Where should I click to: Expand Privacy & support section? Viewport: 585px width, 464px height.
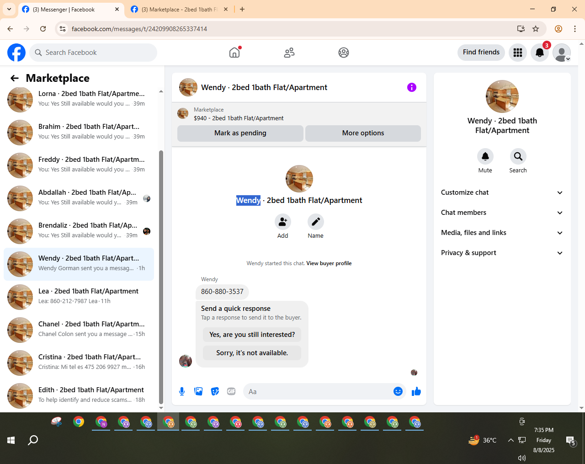click(502, 253)
